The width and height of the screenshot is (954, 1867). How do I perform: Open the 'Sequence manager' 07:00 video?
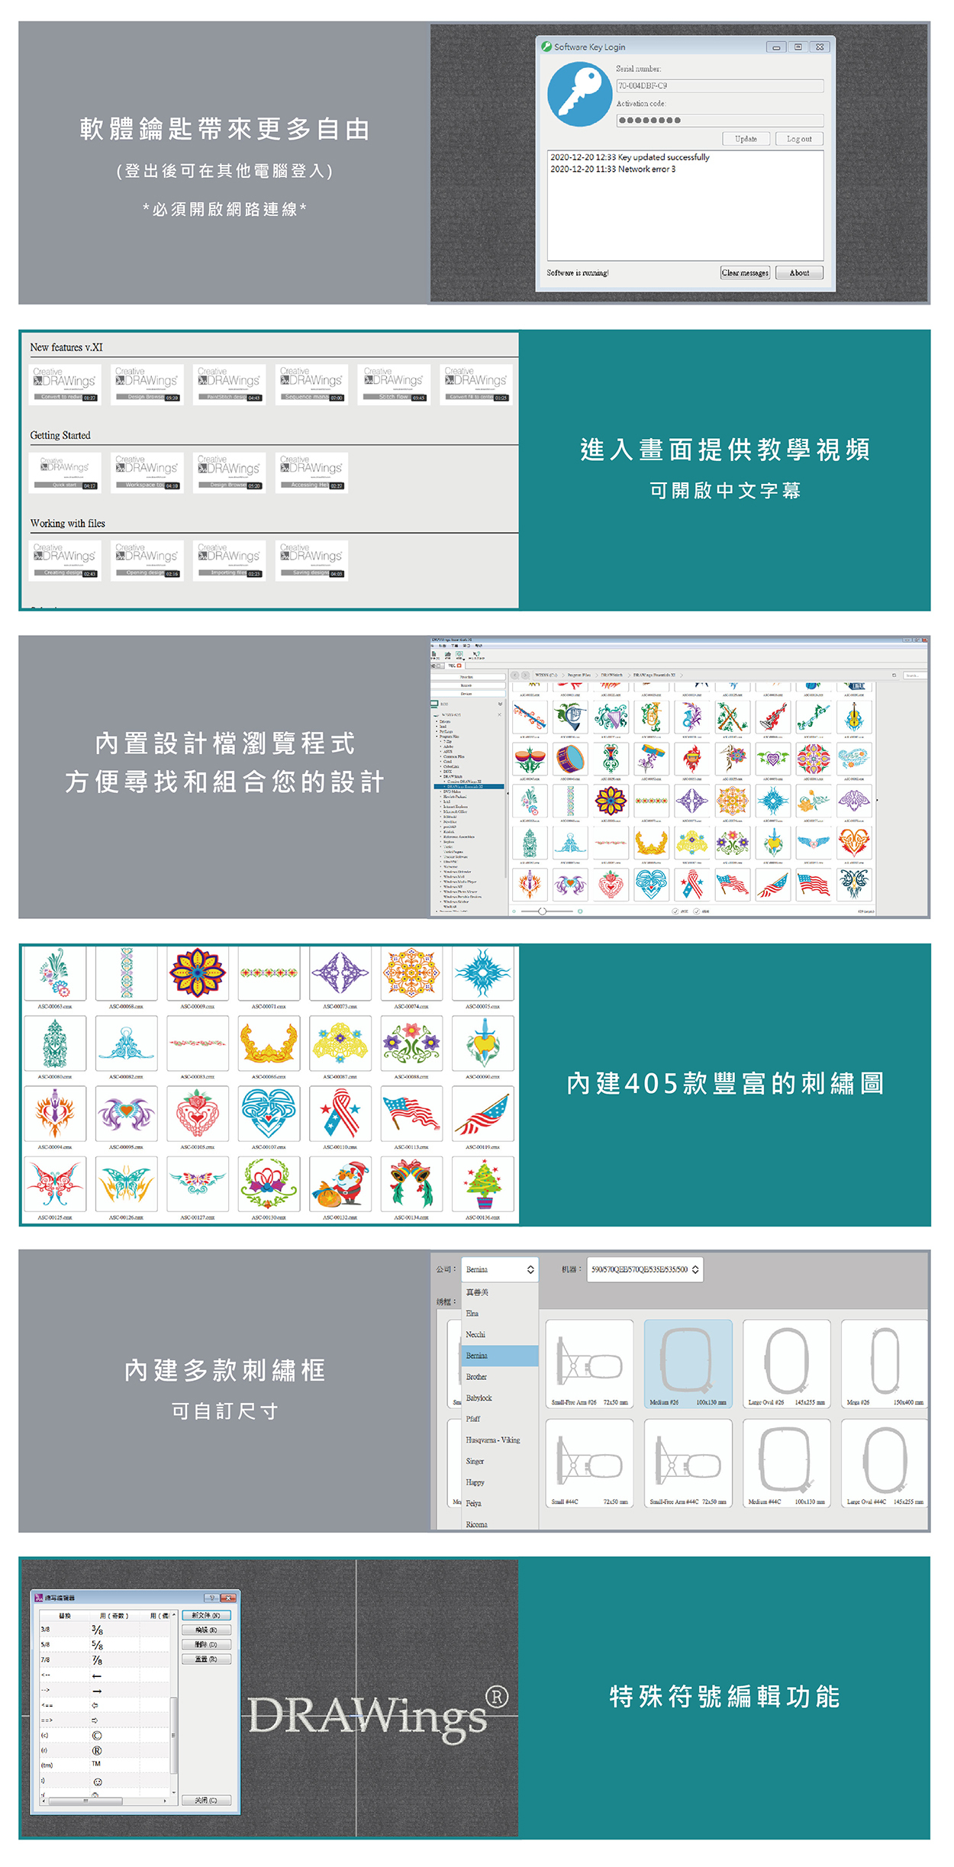tap(312, 384)
